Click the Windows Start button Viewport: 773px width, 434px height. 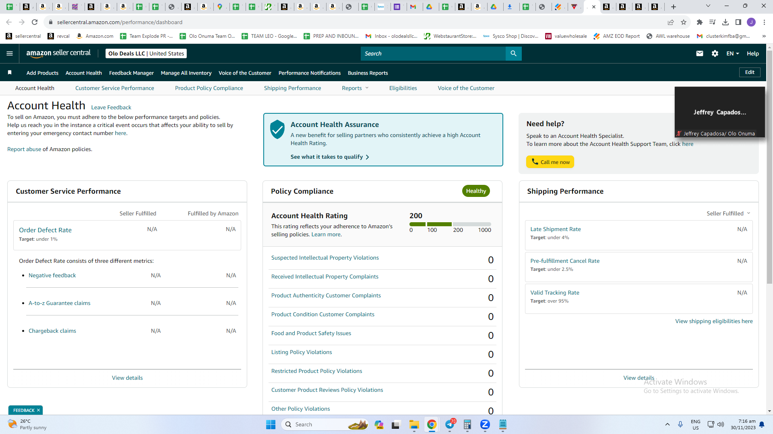(271, 424)
